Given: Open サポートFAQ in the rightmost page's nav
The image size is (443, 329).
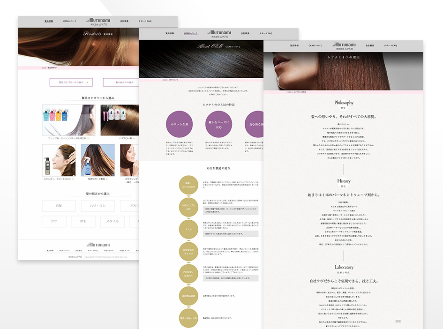Looking at the screenshot, I should point(390,46).
